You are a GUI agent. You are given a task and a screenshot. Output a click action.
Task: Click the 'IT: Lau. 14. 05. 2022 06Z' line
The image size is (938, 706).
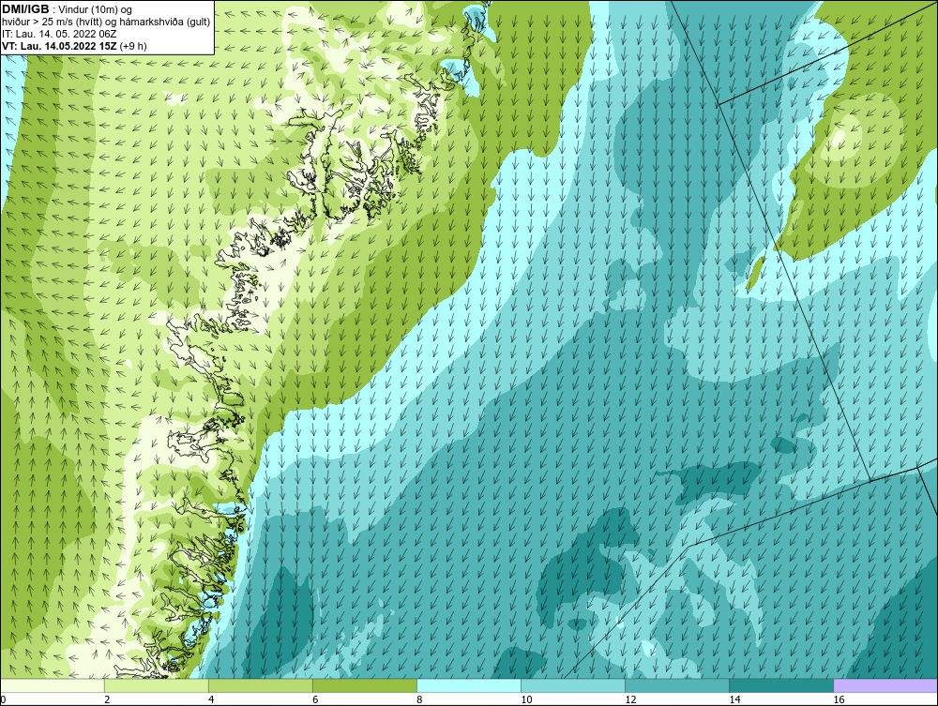(58, 34)
